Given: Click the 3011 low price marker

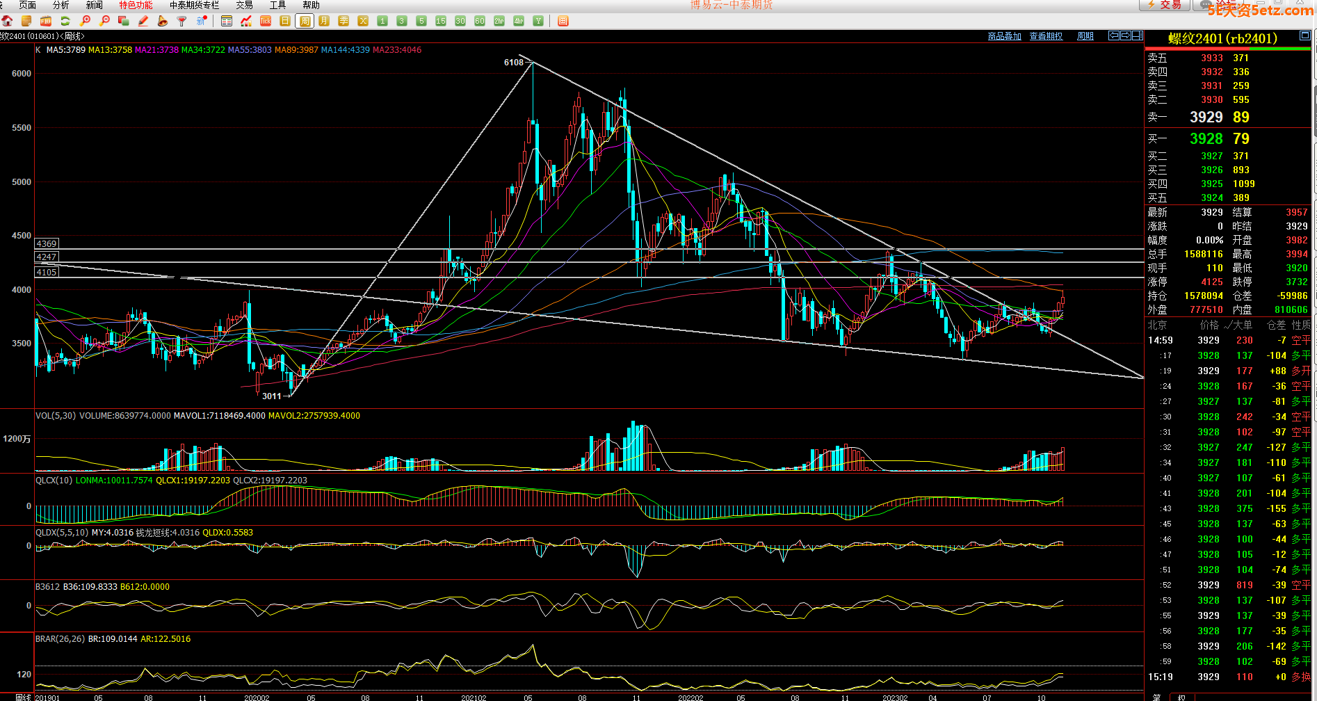Looking at the screenshot, I should click(272, 396).
